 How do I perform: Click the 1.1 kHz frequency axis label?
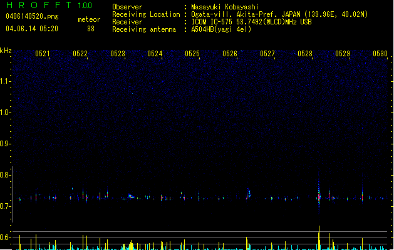[x=5, y=81]
